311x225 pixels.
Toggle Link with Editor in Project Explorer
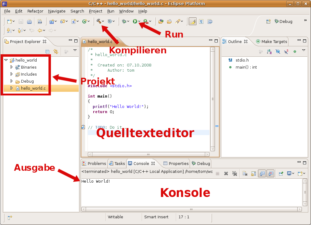pyautogui.click(x=56, y=52)
